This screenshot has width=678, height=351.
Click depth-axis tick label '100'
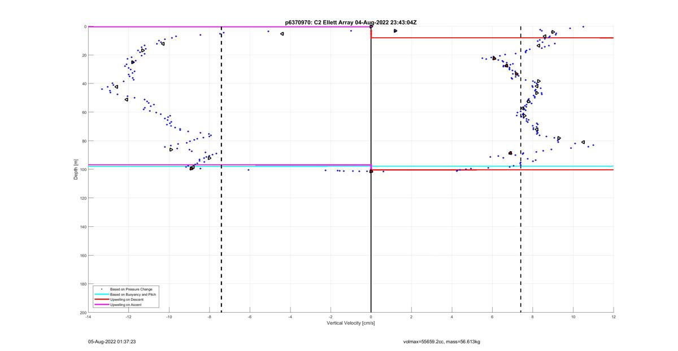[x=83, y=169]
